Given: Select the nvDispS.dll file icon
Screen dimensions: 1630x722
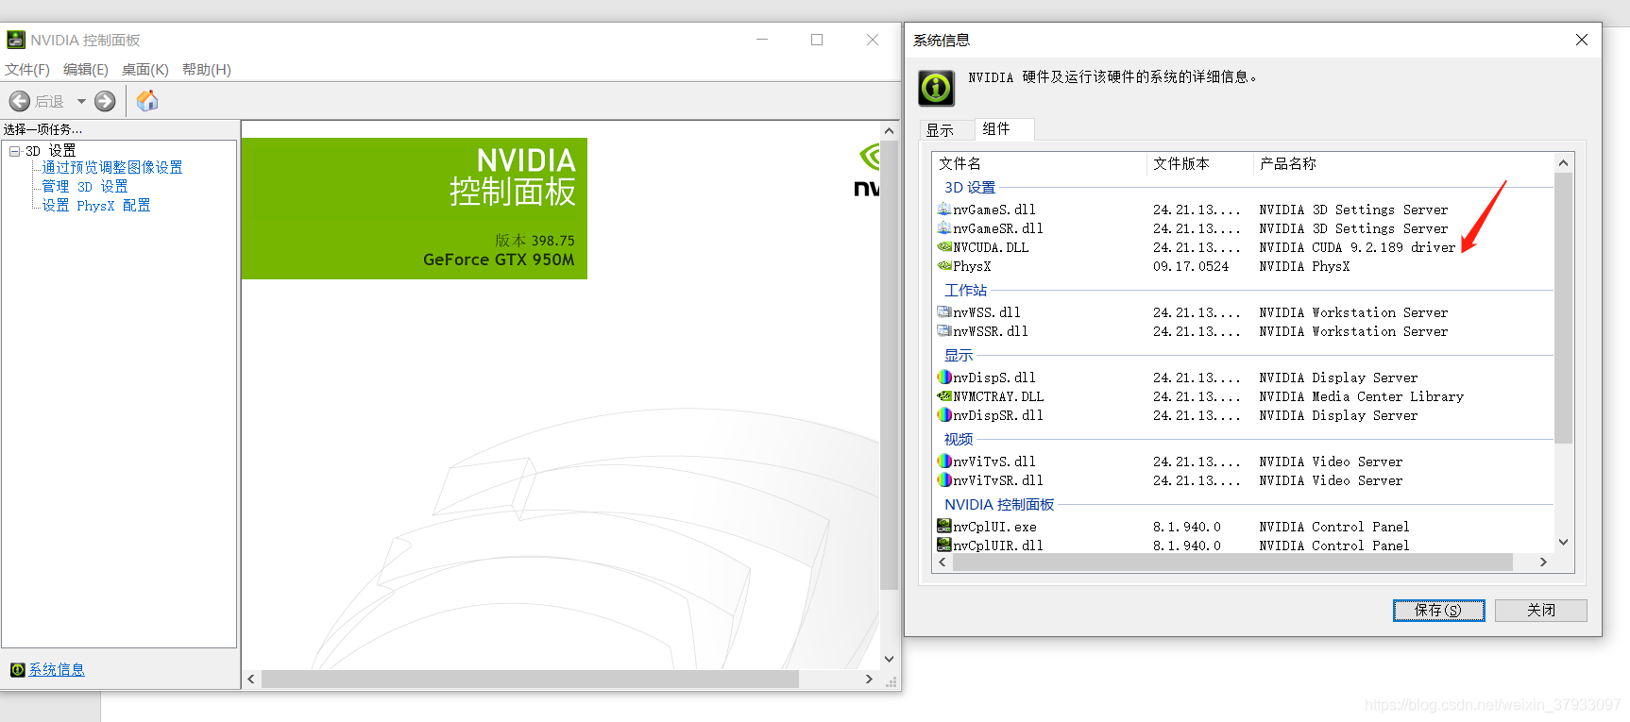Looking at the screenshot, I should click(943, 377).
